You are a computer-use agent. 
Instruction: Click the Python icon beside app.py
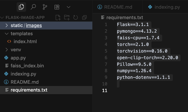6,58
